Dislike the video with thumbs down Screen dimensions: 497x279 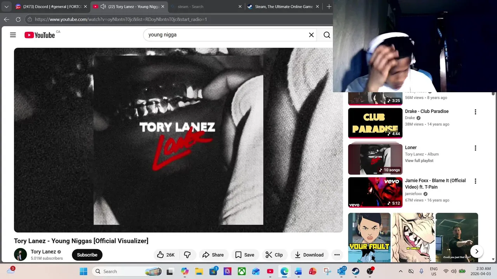pyautogui.click(x=187, y=255)
